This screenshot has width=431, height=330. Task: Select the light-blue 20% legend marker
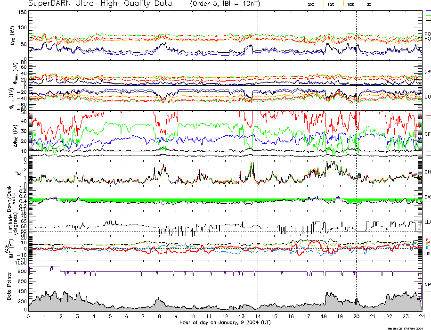coord(304,4)
